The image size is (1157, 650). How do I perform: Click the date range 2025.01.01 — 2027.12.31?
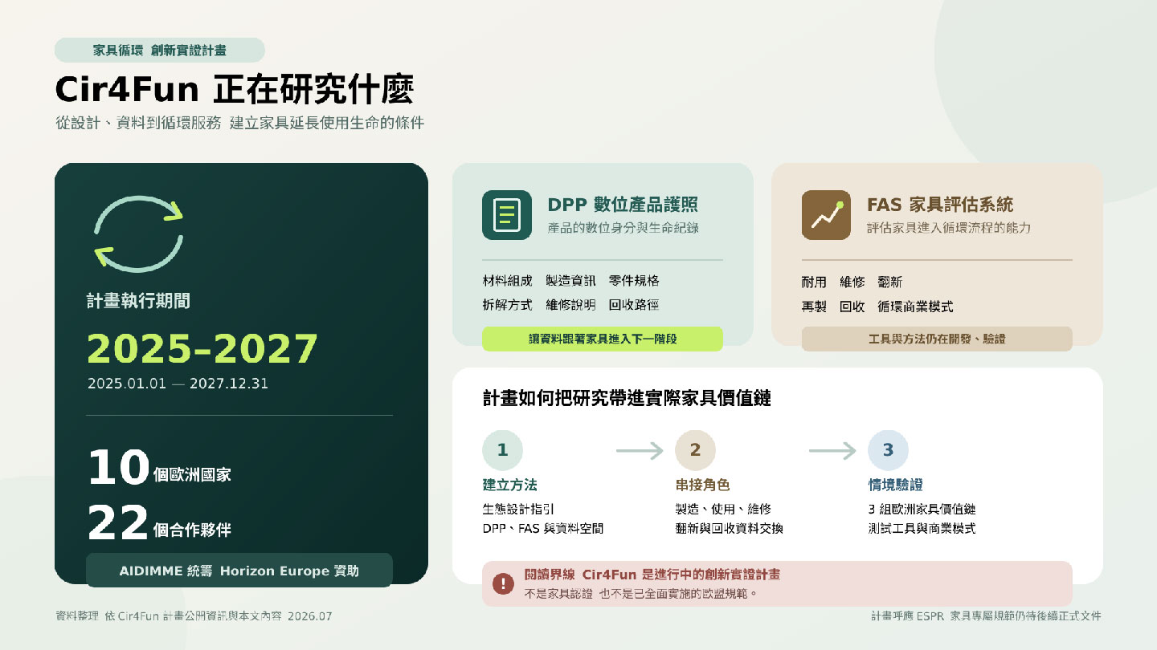pyautogui.click(x=178, y=384)
